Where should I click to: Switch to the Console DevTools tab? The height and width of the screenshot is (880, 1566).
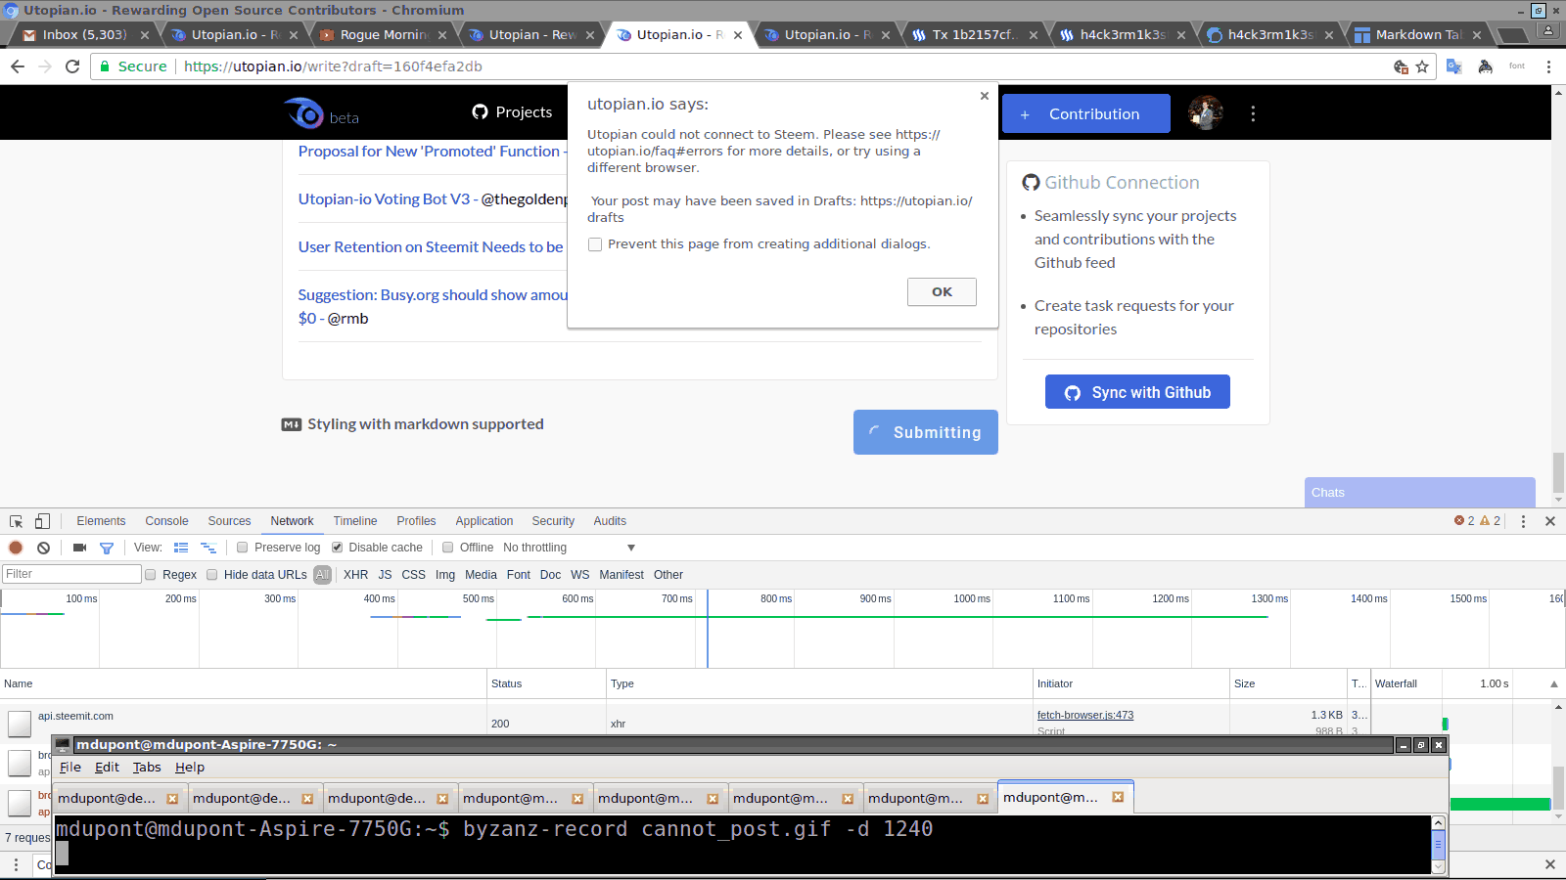coord(166,521)
